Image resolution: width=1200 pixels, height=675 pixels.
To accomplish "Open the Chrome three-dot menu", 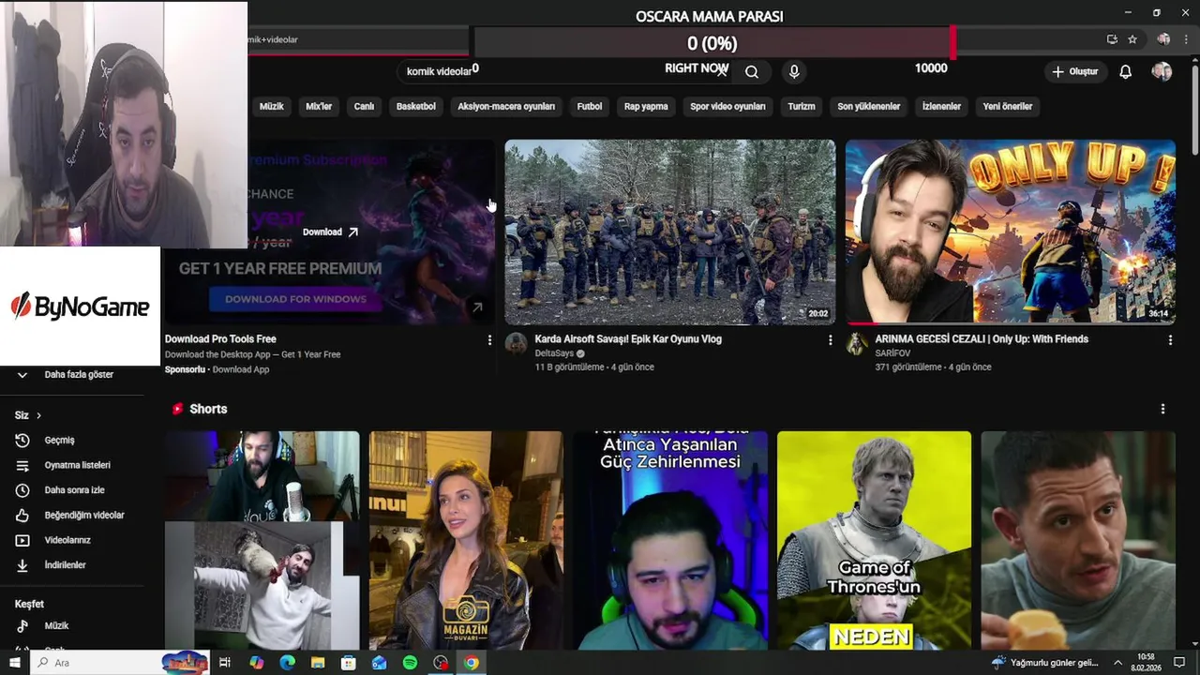I will (x=1186, y=39).
